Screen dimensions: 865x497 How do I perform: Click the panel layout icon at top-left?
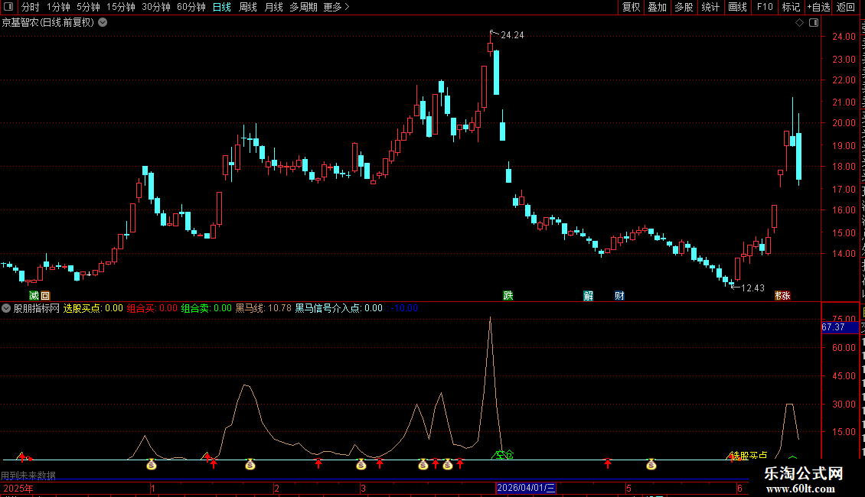(x=8, y=7)
